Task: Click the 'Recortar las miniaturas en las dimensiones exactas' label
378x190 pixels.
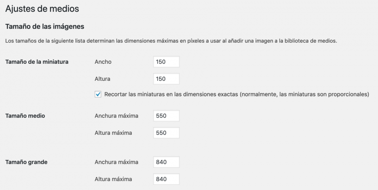Action: click(x=236, y=94)
